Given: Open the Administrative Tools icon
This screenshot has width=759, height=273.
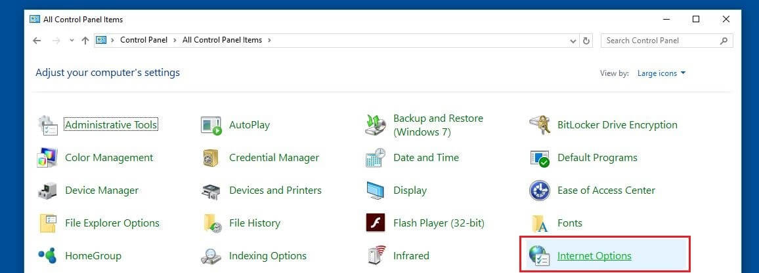Looking at the screenshot, I should (x=49, y=125).
